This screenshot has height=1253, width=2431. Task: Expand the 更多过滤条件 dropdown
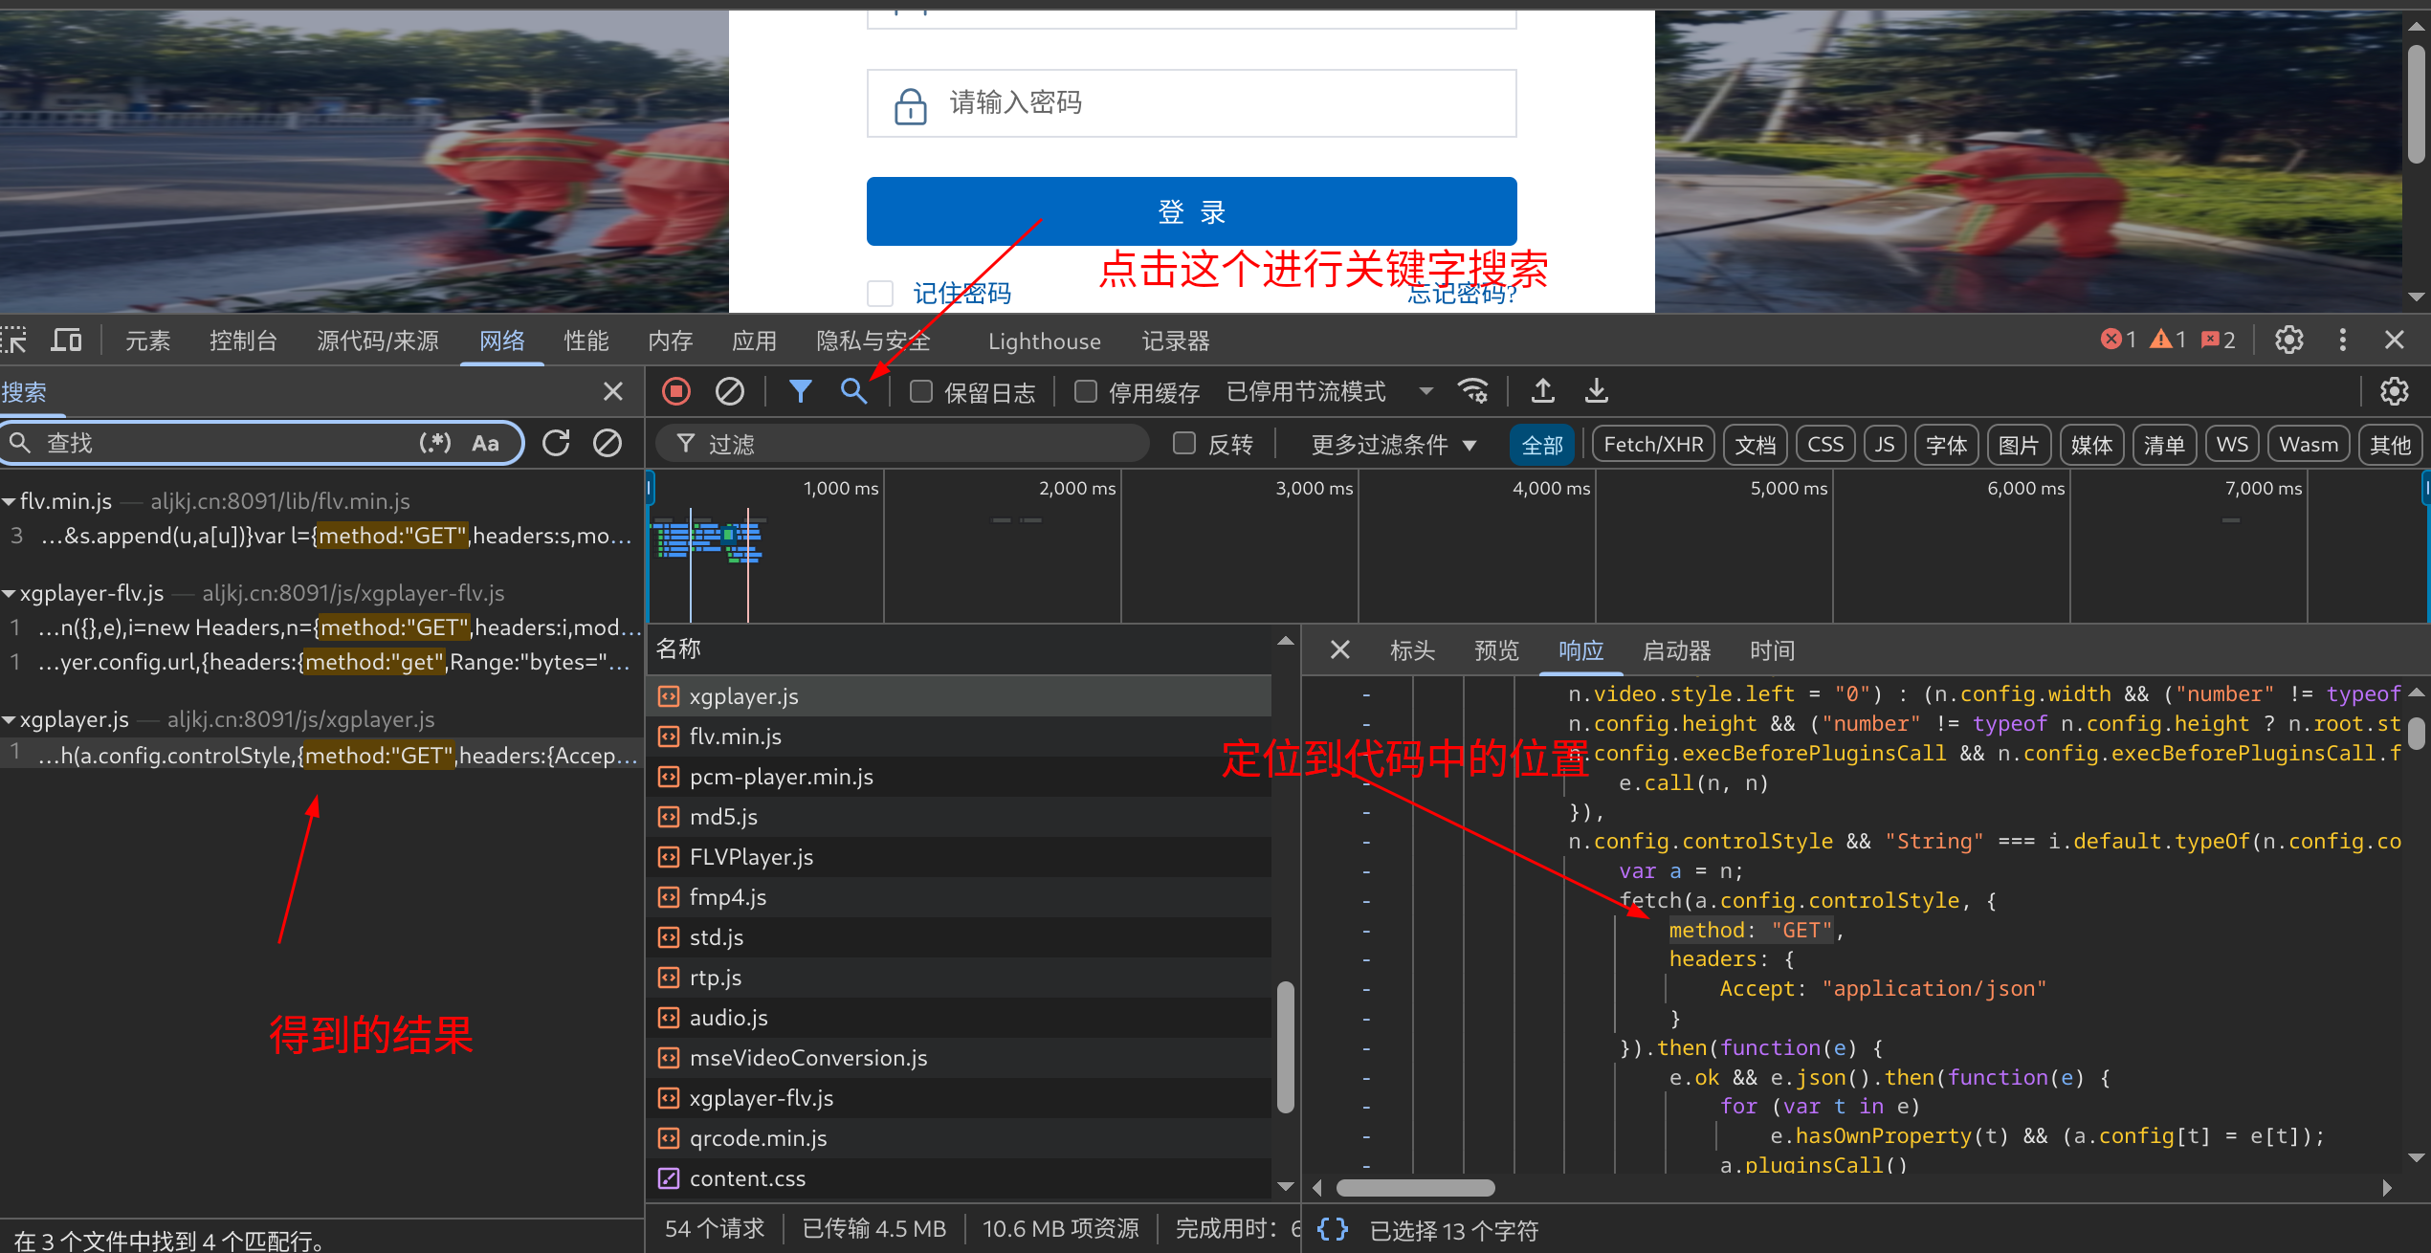tap(1393, 445)
